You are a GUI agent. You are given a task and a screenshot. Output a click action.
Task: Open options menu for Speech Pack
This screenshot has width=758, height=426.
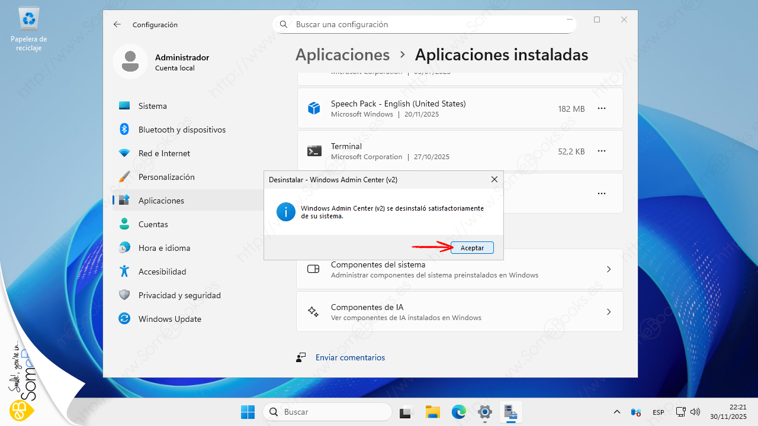(602, 109)
